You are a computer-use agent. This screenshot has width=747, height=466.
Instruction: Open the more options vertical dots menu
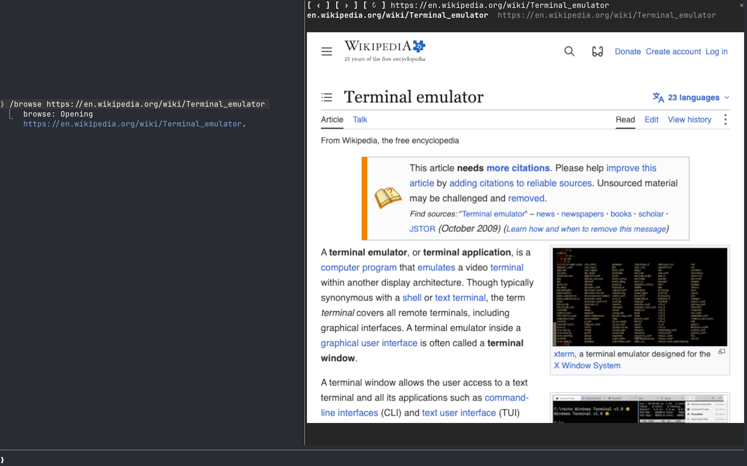[x=725, y=119]
